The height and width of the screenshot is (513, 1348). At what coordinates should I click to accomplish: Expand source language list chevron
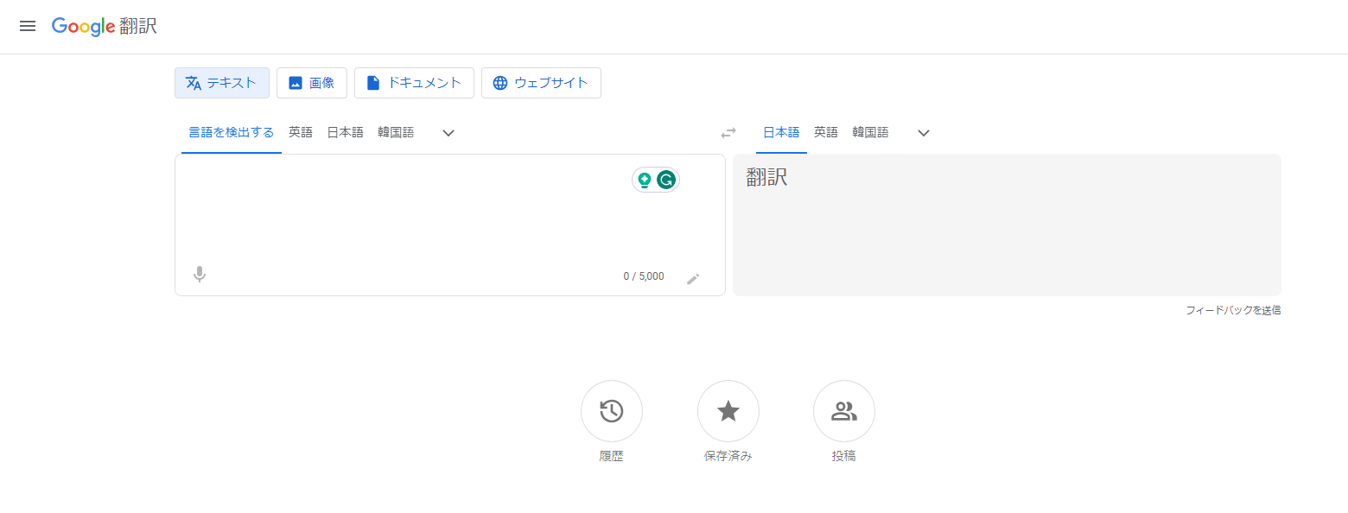(x=448, y=133)
